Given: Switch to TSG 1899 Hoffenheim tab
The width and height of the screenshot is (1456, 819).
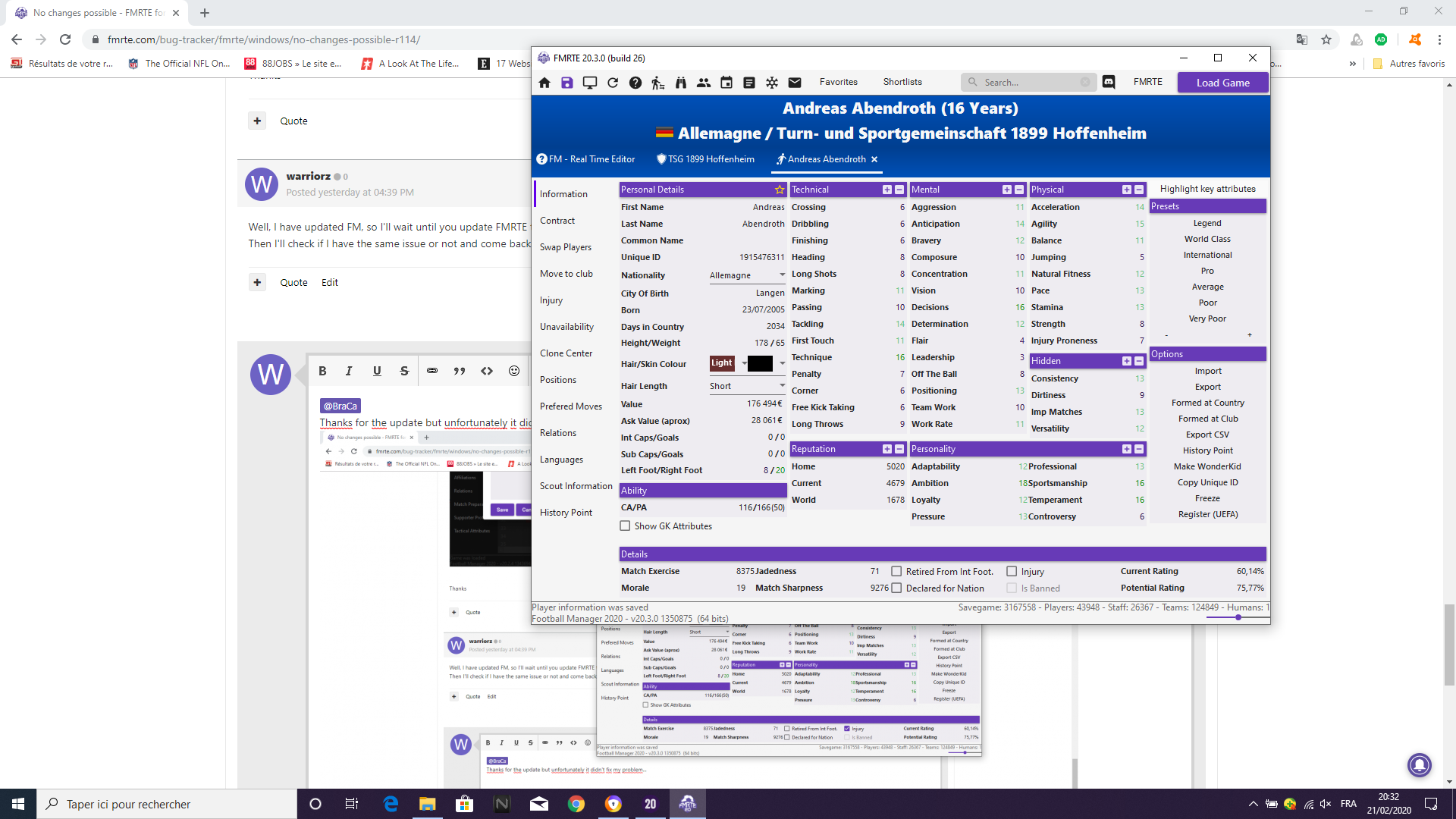Looking at the screenshot, I should click(x=705, y=159).
